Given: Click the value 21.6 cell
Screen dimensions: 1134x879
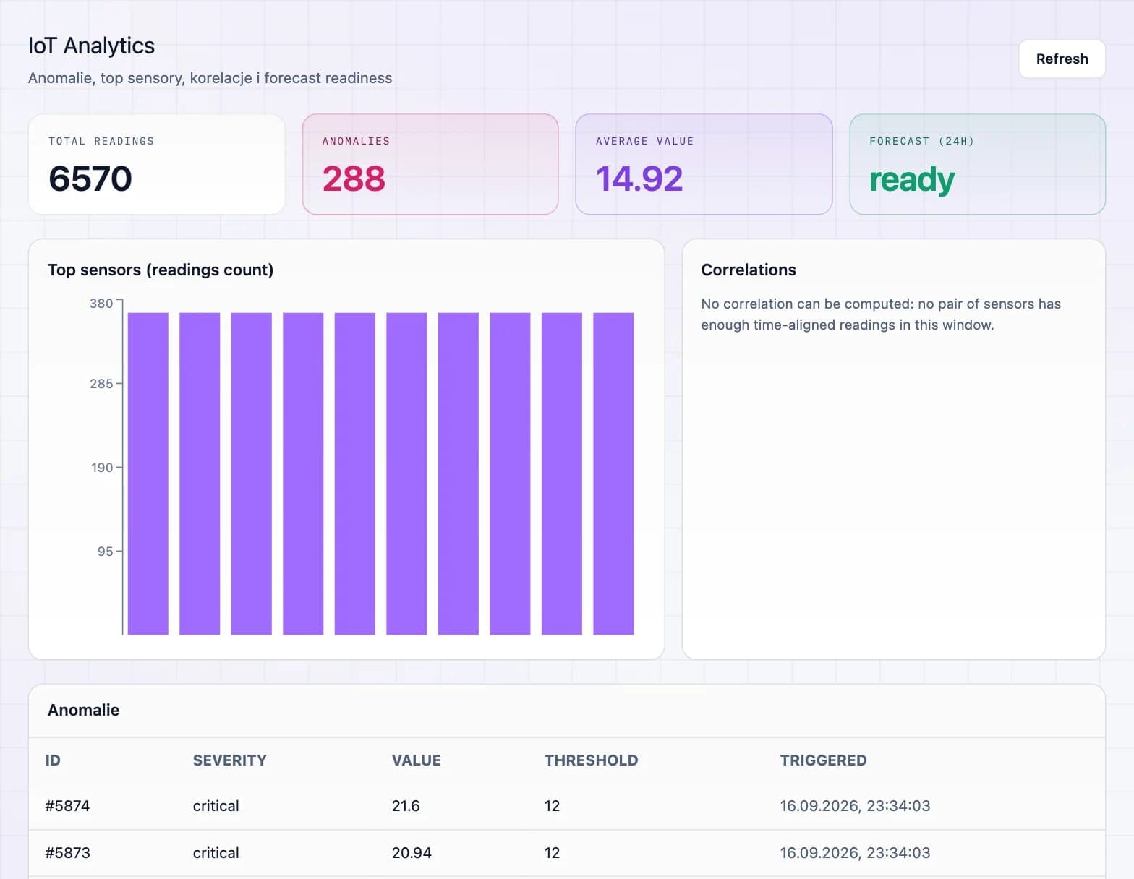Looking at the screenshot, I should [x=406, y=806].
